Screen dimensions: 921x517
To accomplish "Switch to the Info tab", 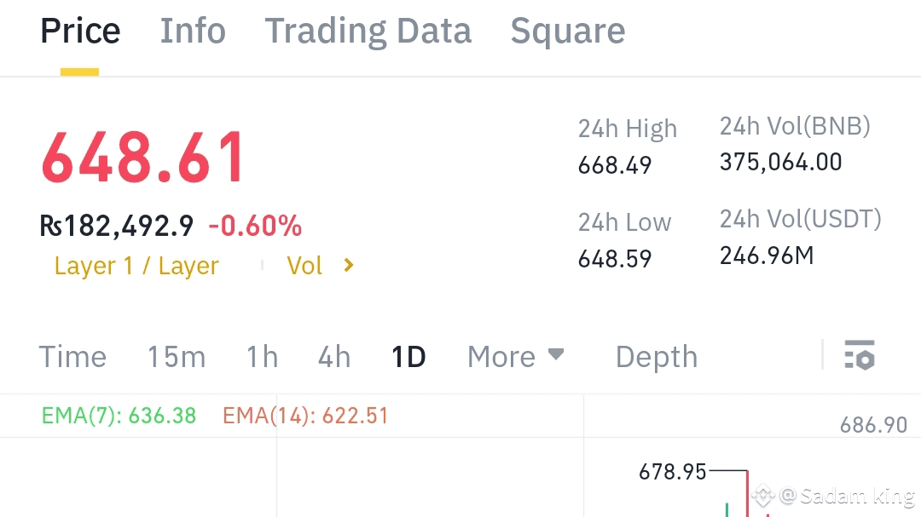I will point(193,32).
